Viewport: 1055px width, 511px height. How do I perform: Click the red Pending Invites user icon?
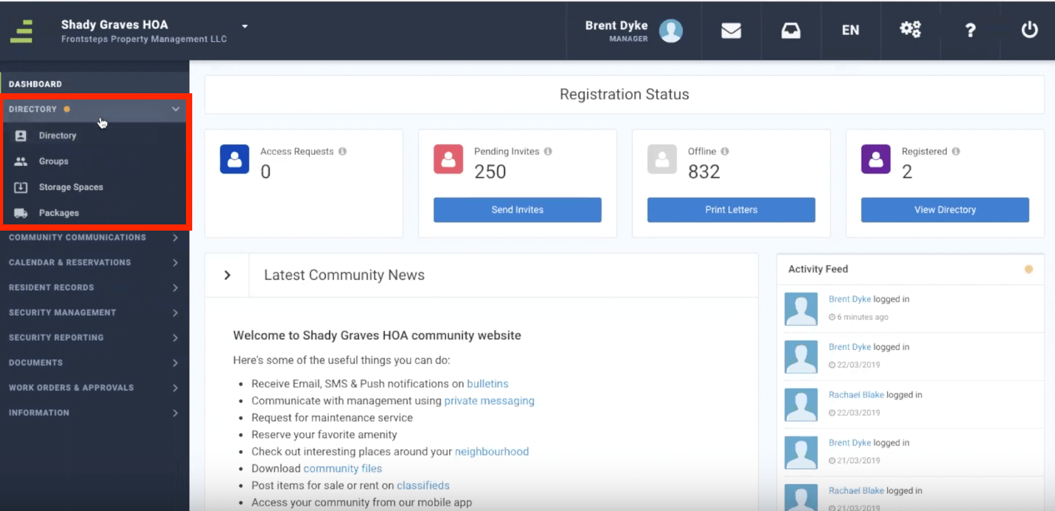(448, 159)
